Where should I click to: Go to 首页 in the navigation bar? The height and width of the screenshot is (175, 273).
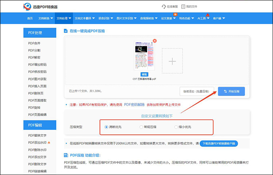(x=30, y=18)
